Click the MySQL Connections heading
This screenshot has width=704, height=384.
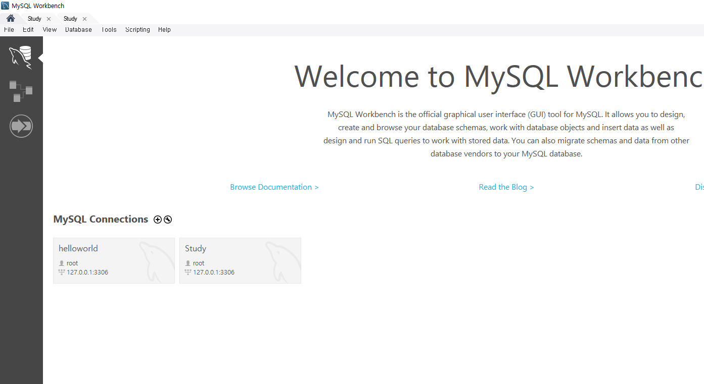[x=101, y=220]
